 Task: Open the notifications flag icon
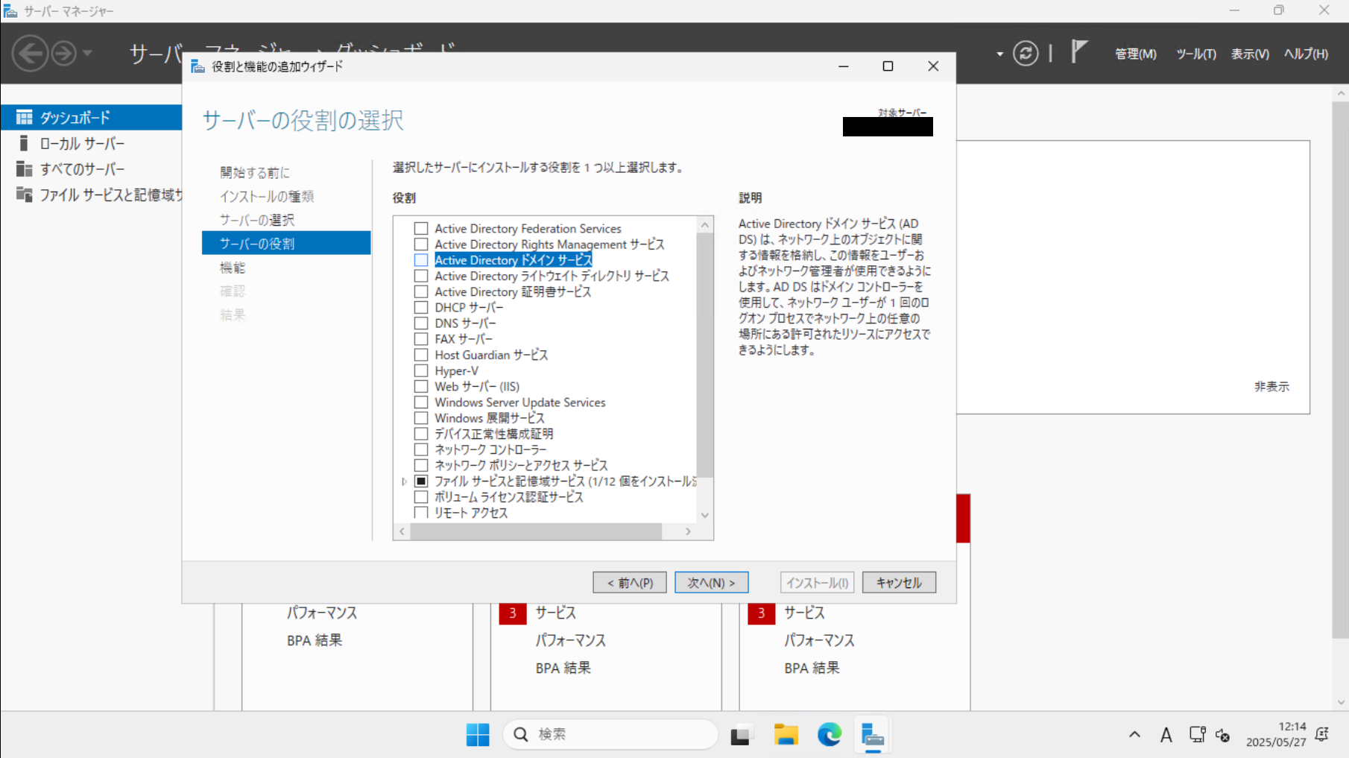coord(1078,52)
